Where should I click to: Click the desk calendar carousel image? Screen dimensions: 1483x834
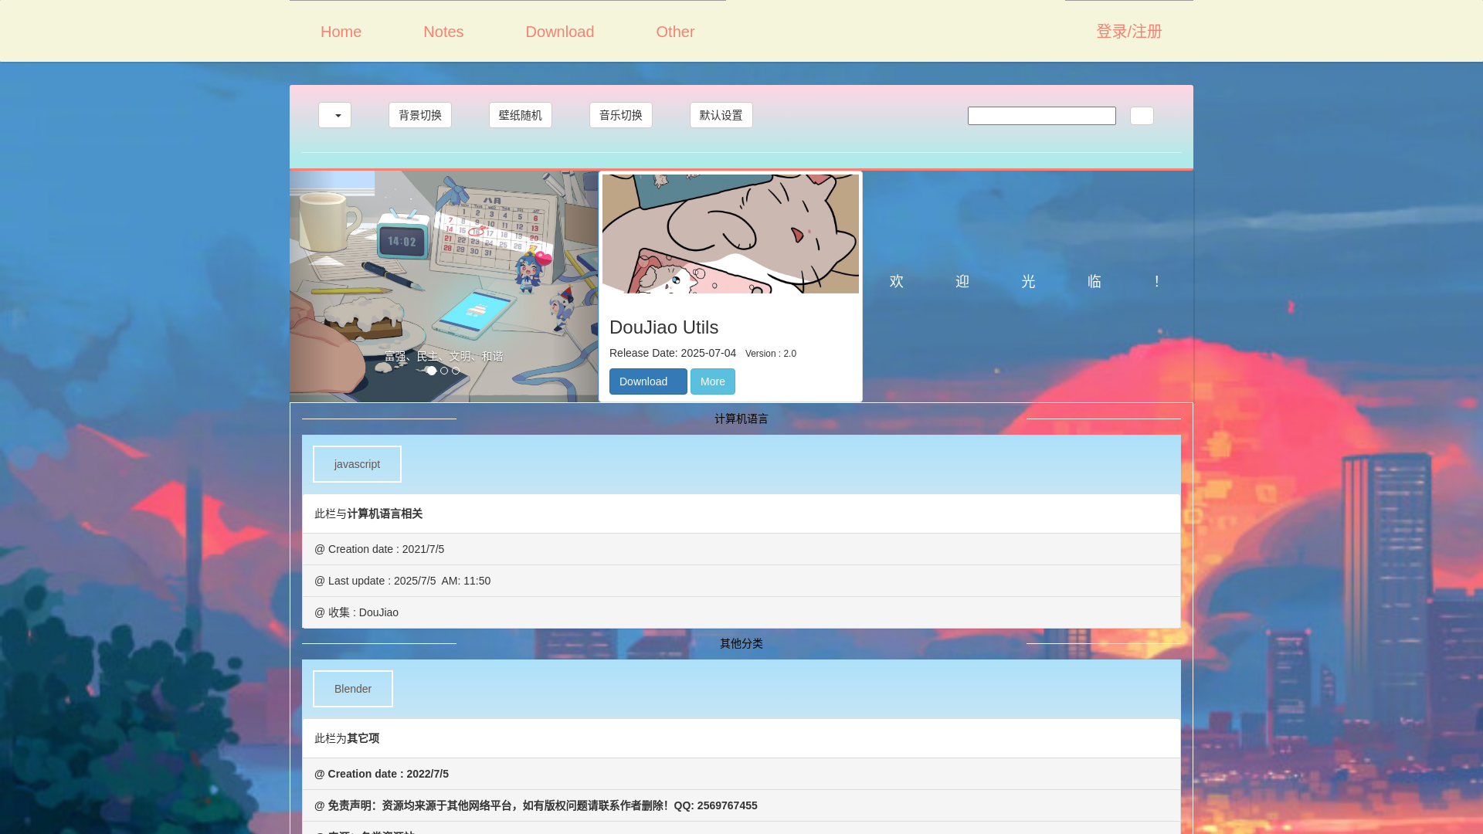(x=444, y=286)
